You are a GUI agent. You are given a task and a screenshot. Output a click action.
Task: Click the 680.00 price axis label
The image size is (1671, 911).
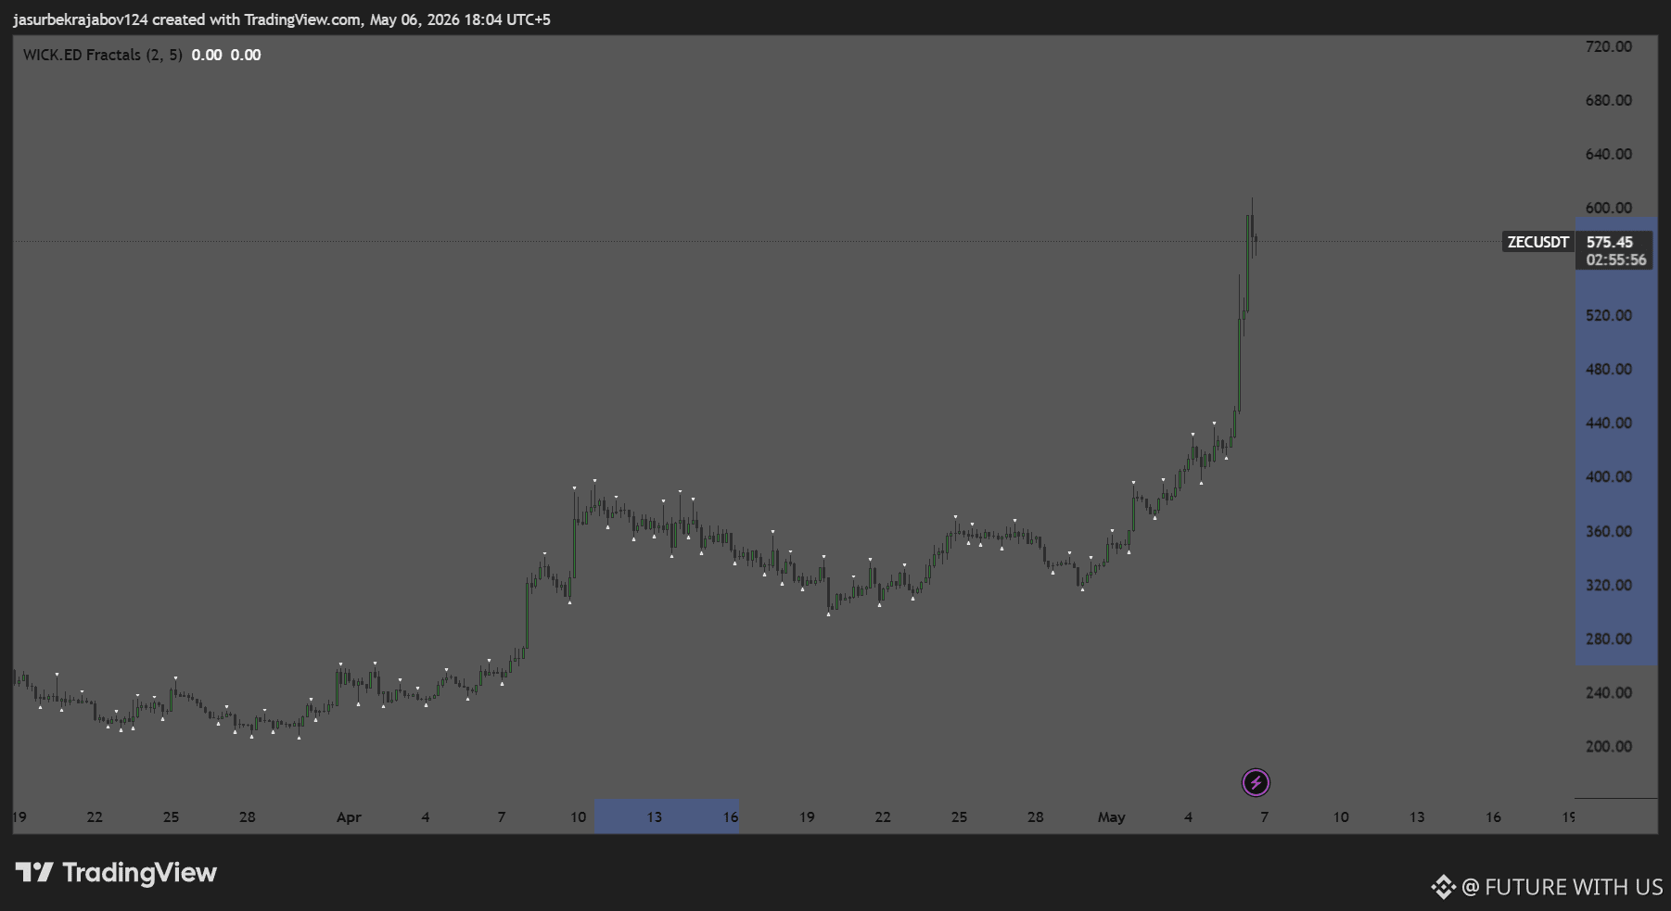1609,100
